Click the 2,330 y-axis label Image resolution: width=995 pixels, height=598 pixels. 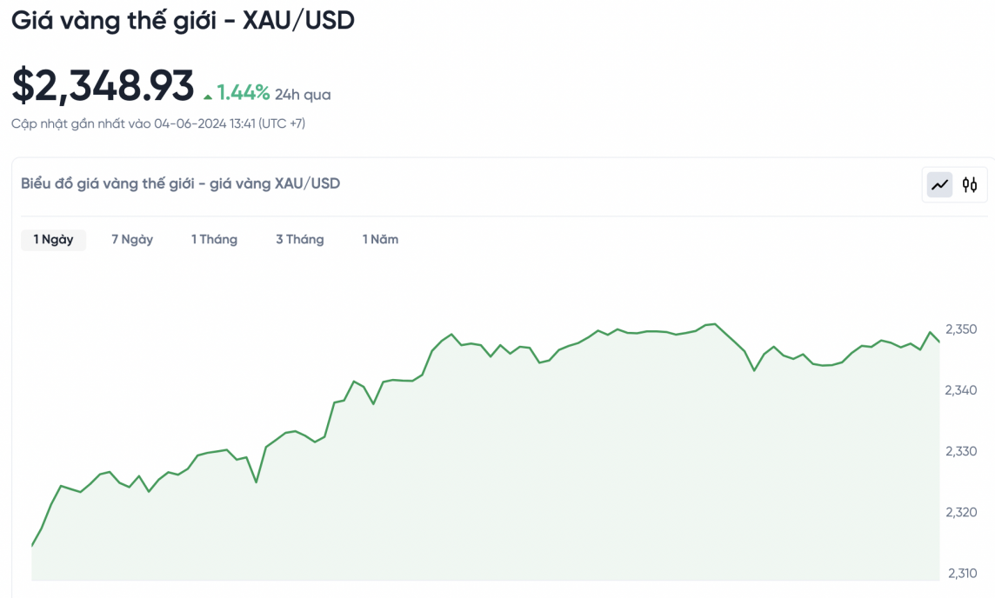[x=961, y=451]
